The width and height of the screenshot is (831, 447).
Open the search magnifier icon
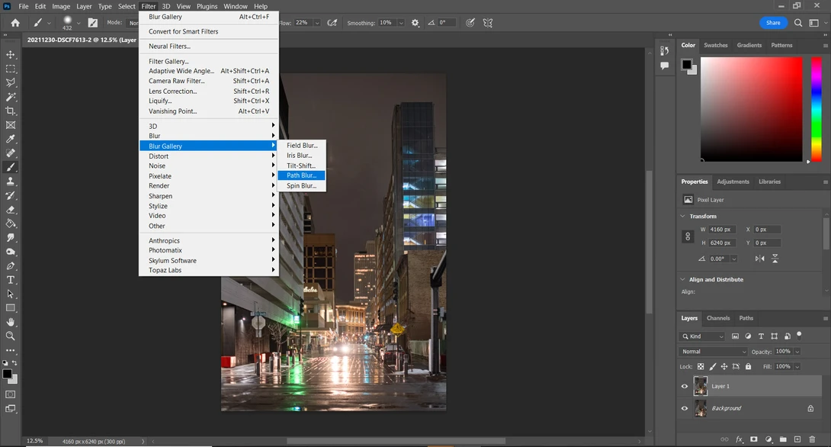[798, 23]
